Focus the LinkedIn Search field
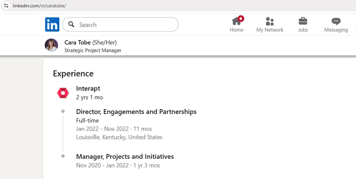 pyautogui.click(x=125, y=25)
